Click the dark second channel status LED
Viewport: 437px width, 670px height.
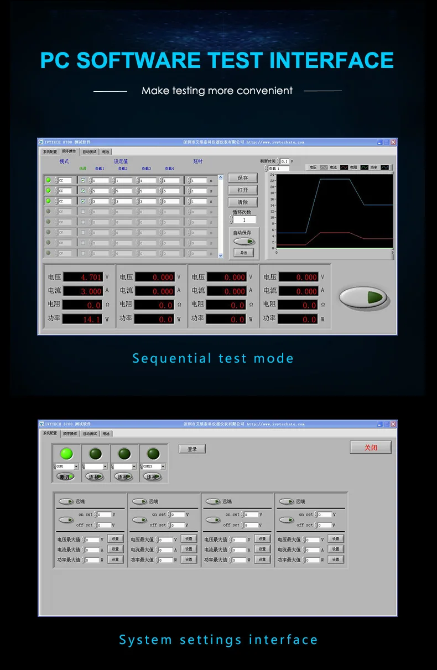(96, 454)
